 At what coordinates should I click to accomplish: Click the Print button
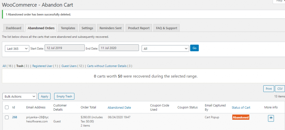[x=269, y=89]
